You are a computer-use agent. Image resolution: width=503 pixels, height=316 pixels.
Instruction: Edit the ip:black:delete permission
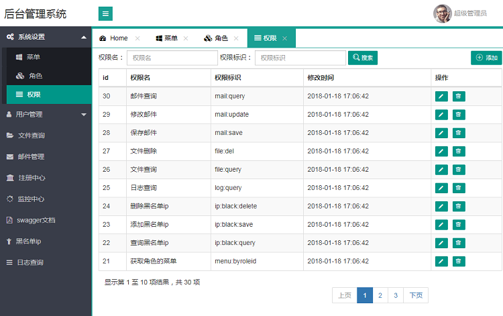point(441,206)
